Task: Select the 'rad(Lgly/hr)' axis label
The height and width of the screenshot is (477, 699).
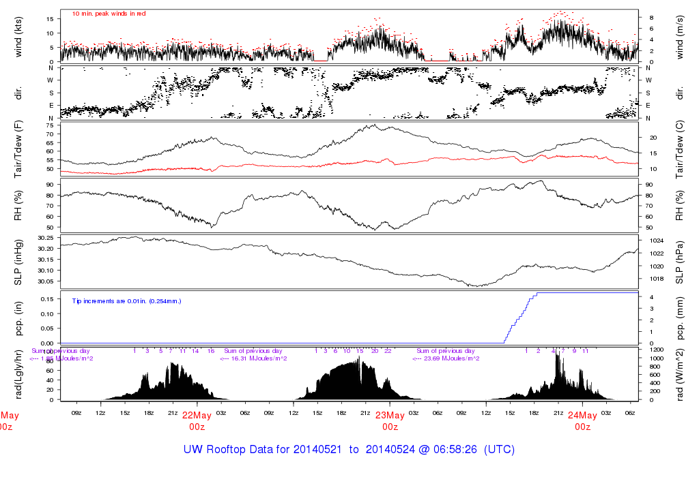Action: tap(18, 374)
